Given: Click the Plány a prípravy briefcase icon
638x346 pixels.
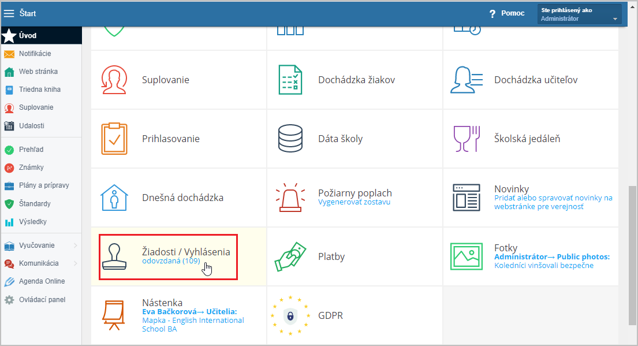Looking at the screenshot, I should click(x=9, y=186).
